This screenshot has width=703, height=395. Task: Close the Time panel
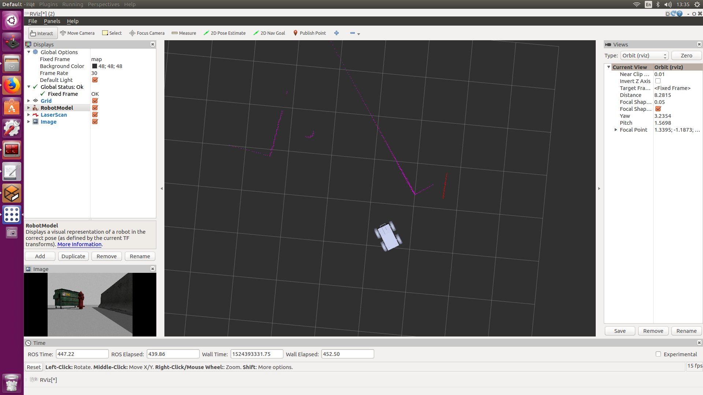pyautogui.click(x=699, y=343)
